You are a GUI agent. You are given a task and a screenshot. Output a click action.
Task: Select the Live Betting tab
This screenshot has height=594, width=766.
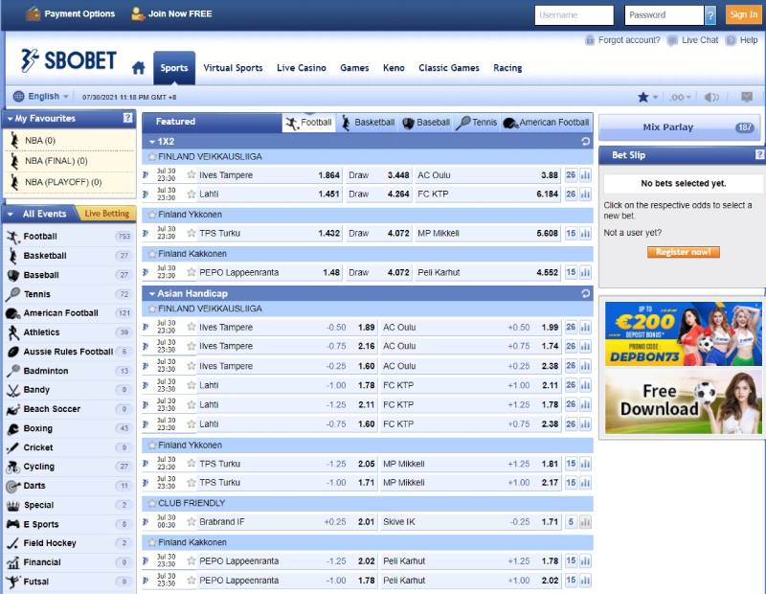[x=106, y=214]
